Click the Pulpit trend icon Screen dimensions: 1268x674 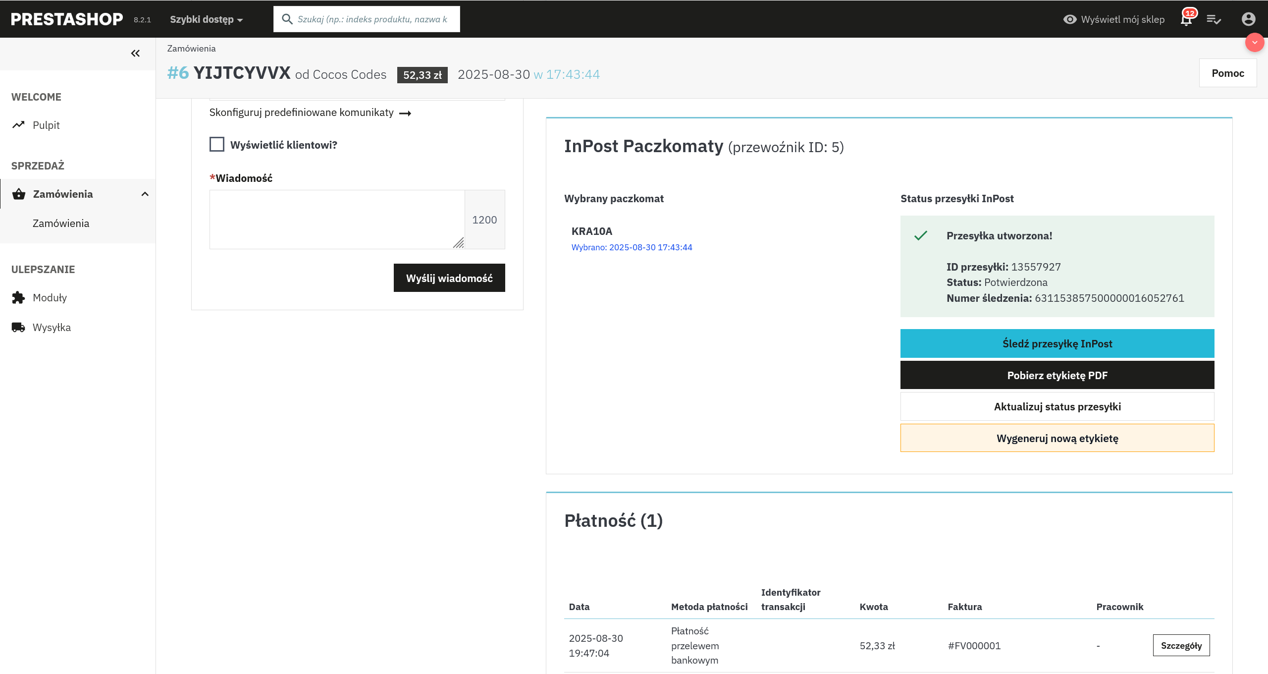click(x=19, y=125)
